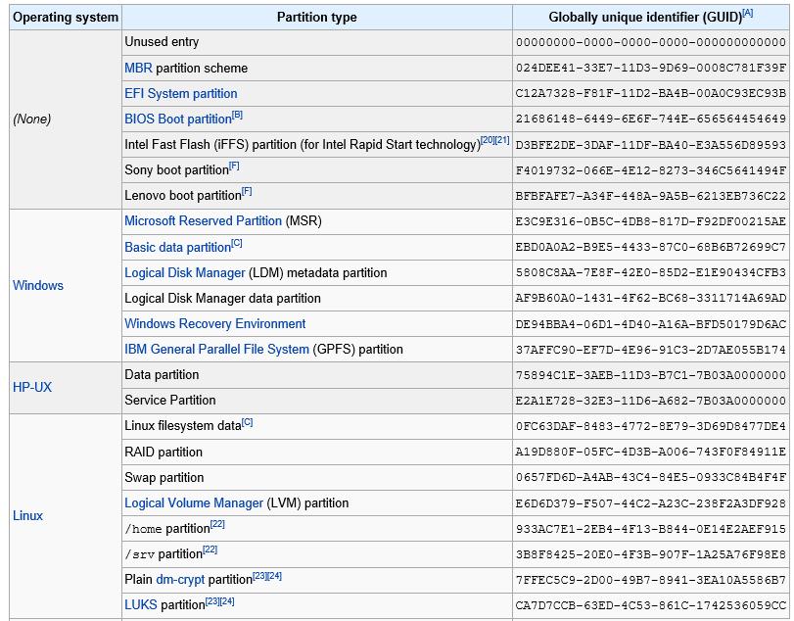Click the GUID in the LUKS partition row
The width and height of the screenshot is (794, 621).
pos(651,605)
